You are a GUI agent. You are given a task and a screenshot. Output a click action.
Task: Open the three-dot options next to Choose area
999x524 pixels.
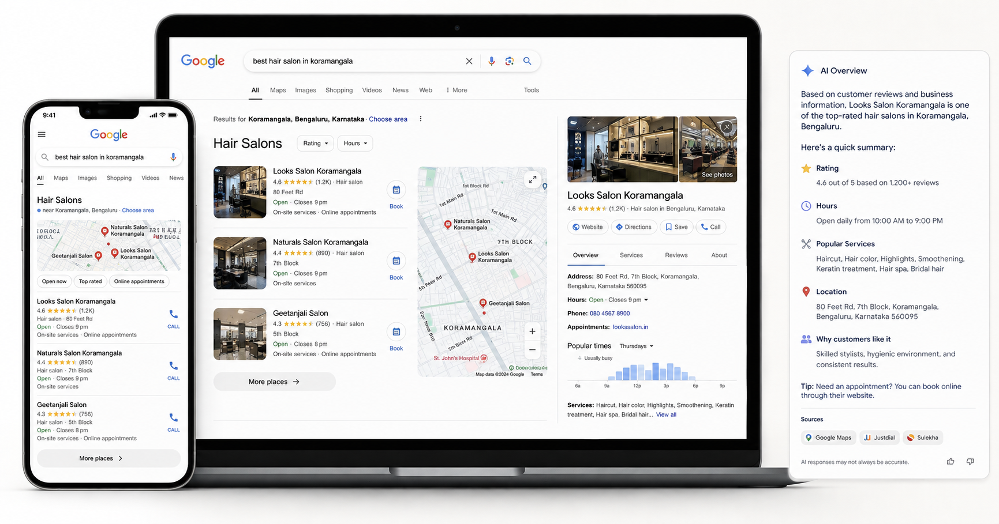(421, 119)
